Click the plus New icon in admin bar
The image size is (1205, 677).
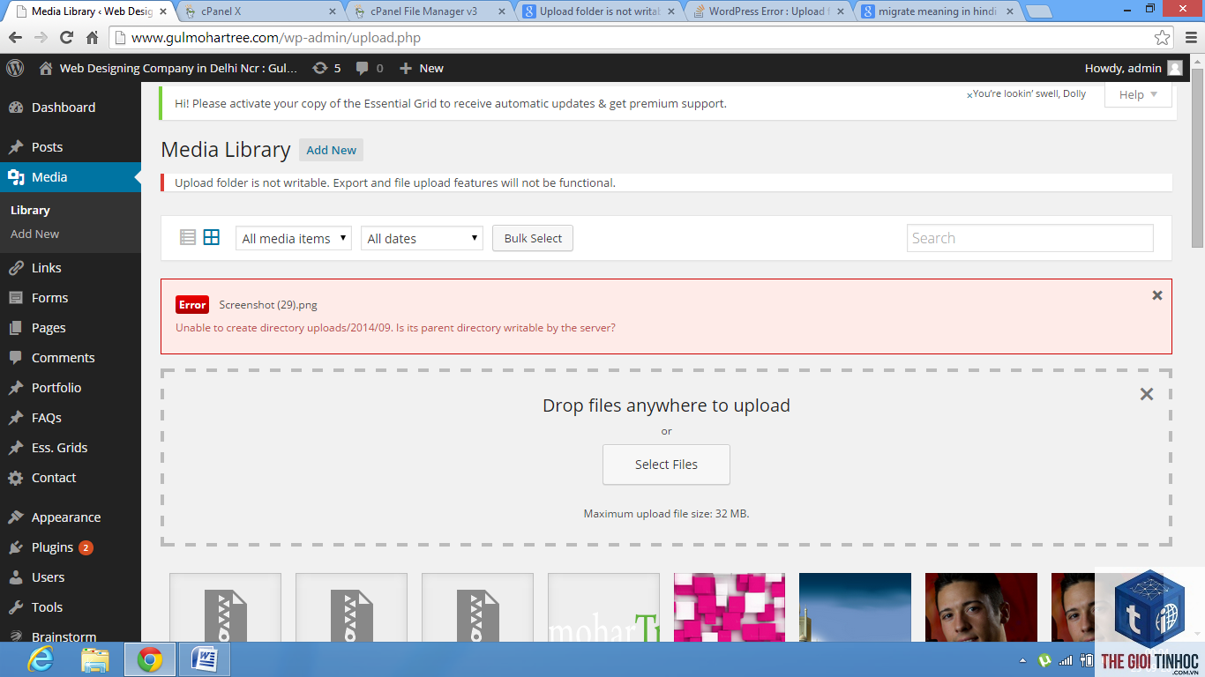(x=405, y=68)
